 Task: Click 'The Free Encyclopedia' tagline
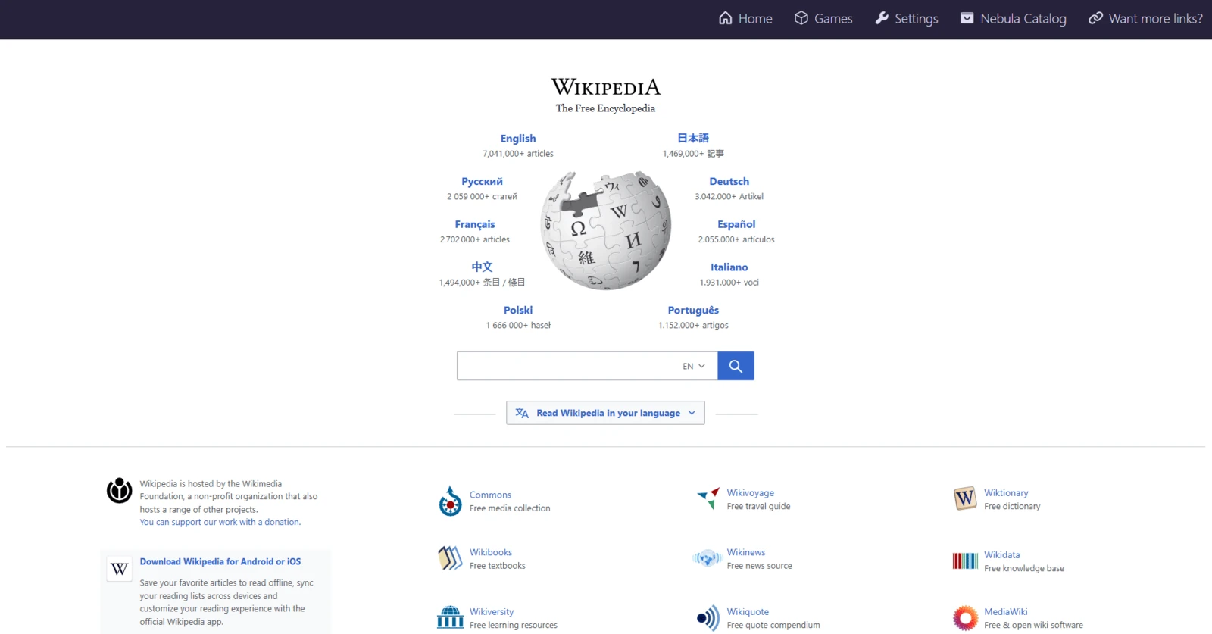tap(606, 108)
